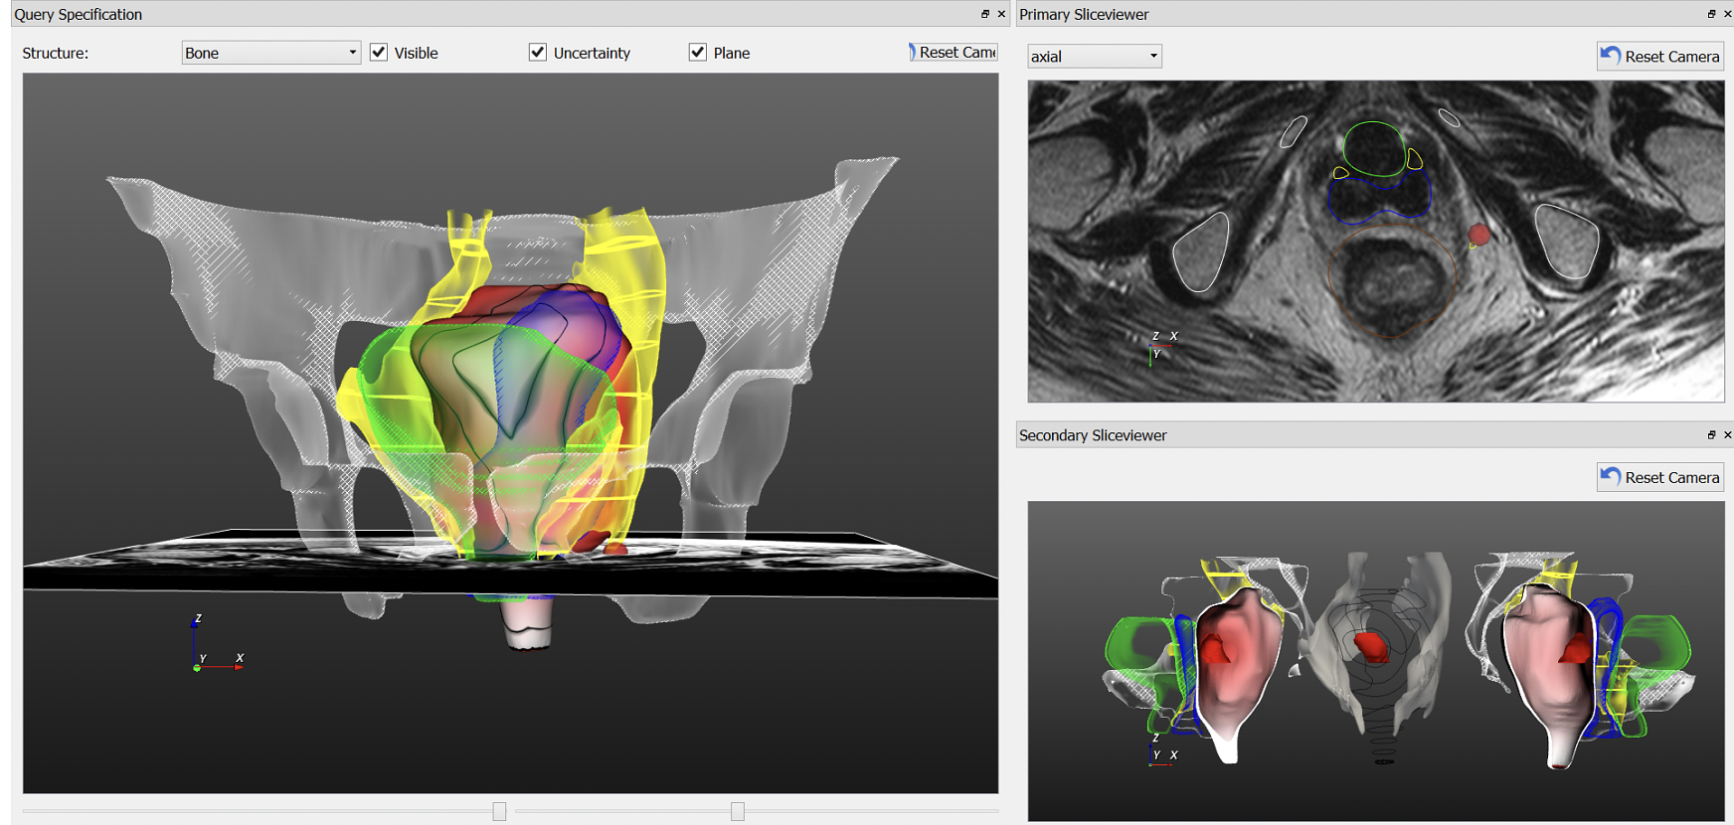
Task: Reset camera in Secondary Sliceviewer
Action: [1660, 477]
